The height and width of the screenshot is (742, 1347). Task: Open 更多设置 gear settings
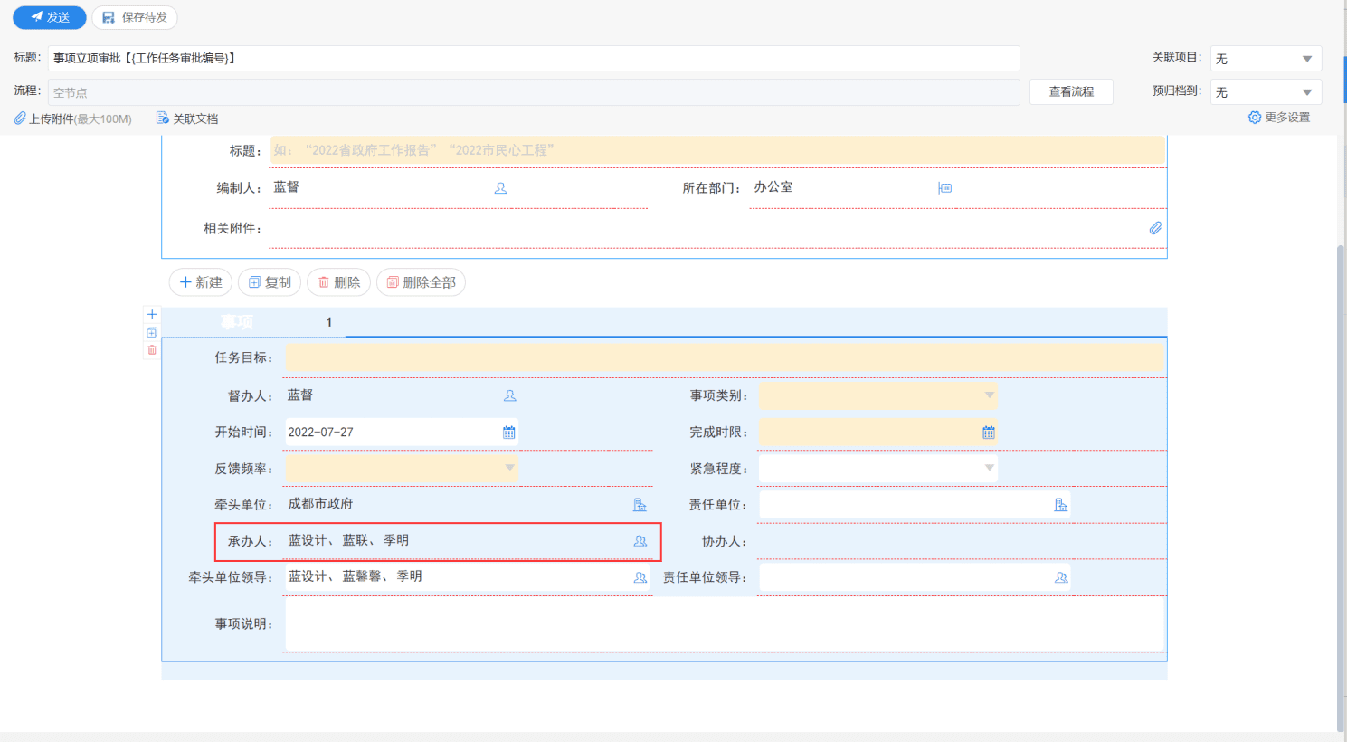(1279, 118)
